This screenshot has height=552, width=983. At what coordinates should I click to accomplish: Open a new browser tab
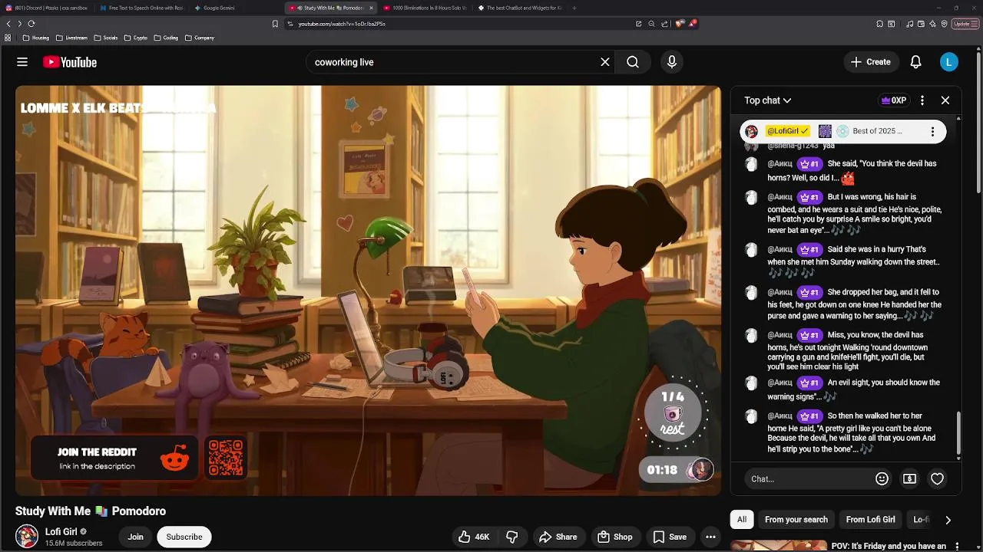coord(574,8)
